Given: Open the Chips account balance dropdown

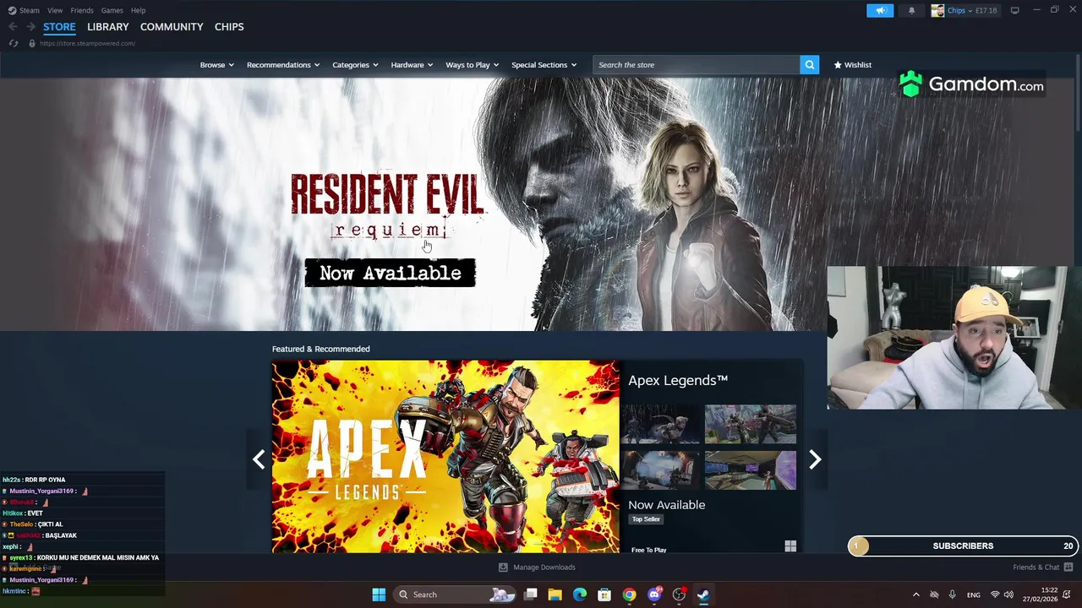Looking at the screenshot, I should [972, 10].
